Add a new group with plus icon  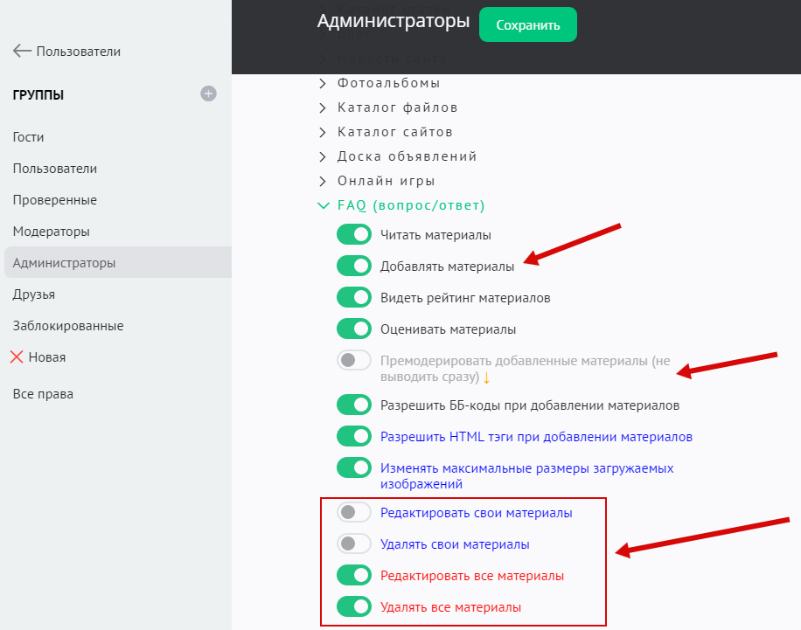tap(208, 93)
